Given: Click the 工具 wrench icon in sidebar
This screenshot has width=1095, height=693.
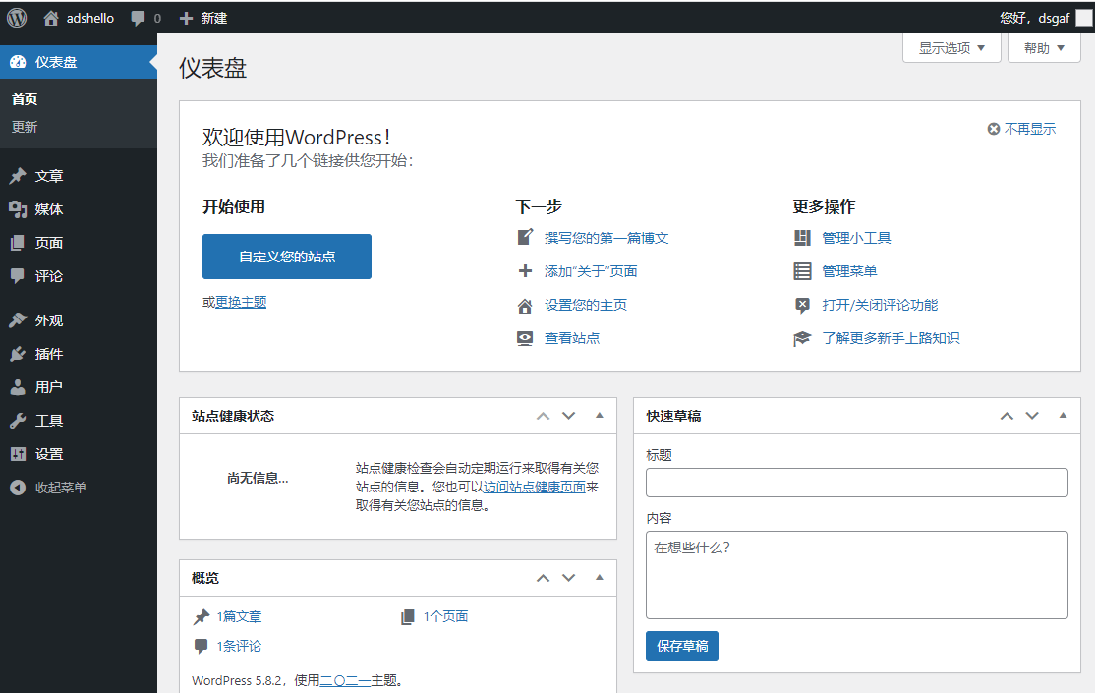Looking at the screenshot, I should click(x=18, y=421).
